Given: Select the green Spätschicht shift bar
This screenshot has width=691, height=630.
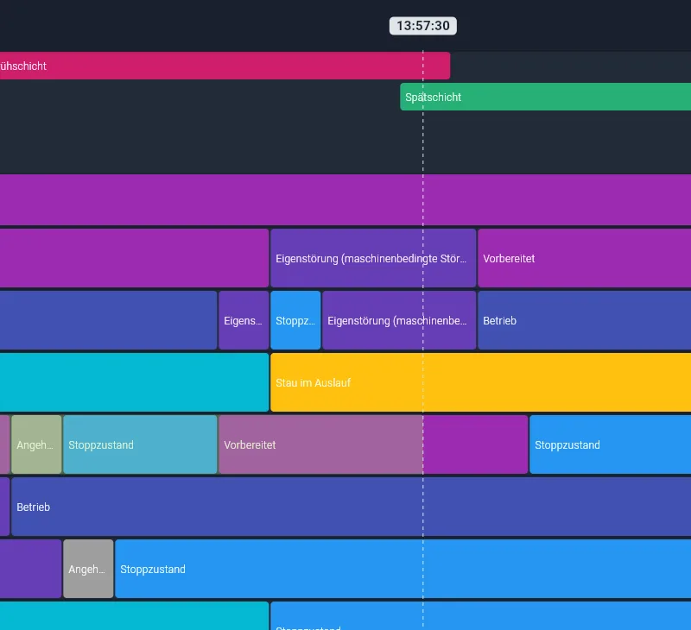Looking at the screenshot, I should (546, 97).
